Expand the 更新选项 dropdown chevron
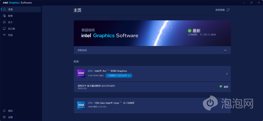The image size is (263, 121). [225, 50]
